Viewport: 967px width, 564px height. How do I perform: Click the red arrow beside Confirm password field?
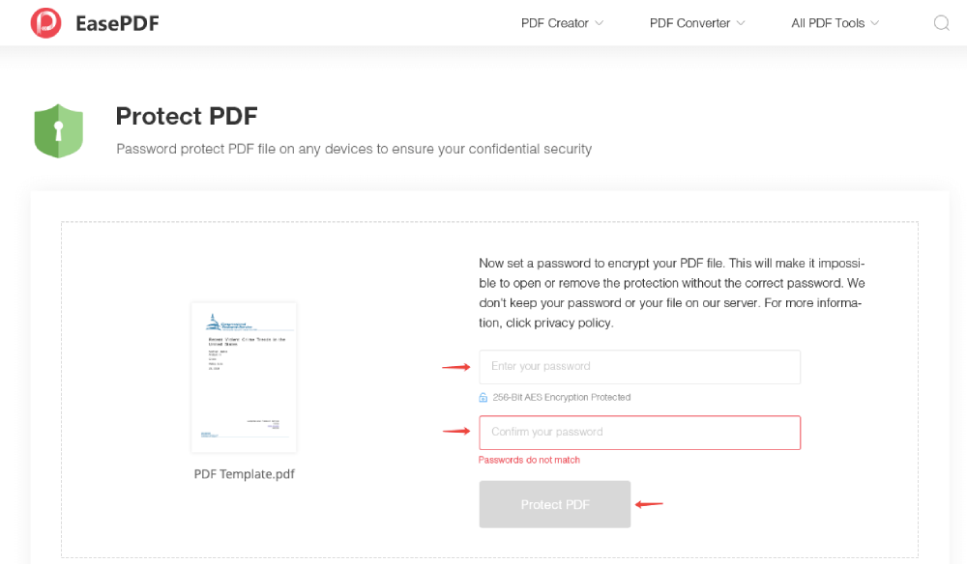tap(455, 432)
